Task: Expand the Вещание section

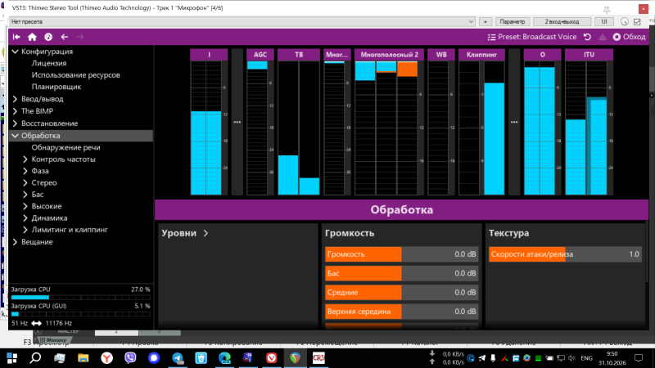Action: (x=15, y=241)
